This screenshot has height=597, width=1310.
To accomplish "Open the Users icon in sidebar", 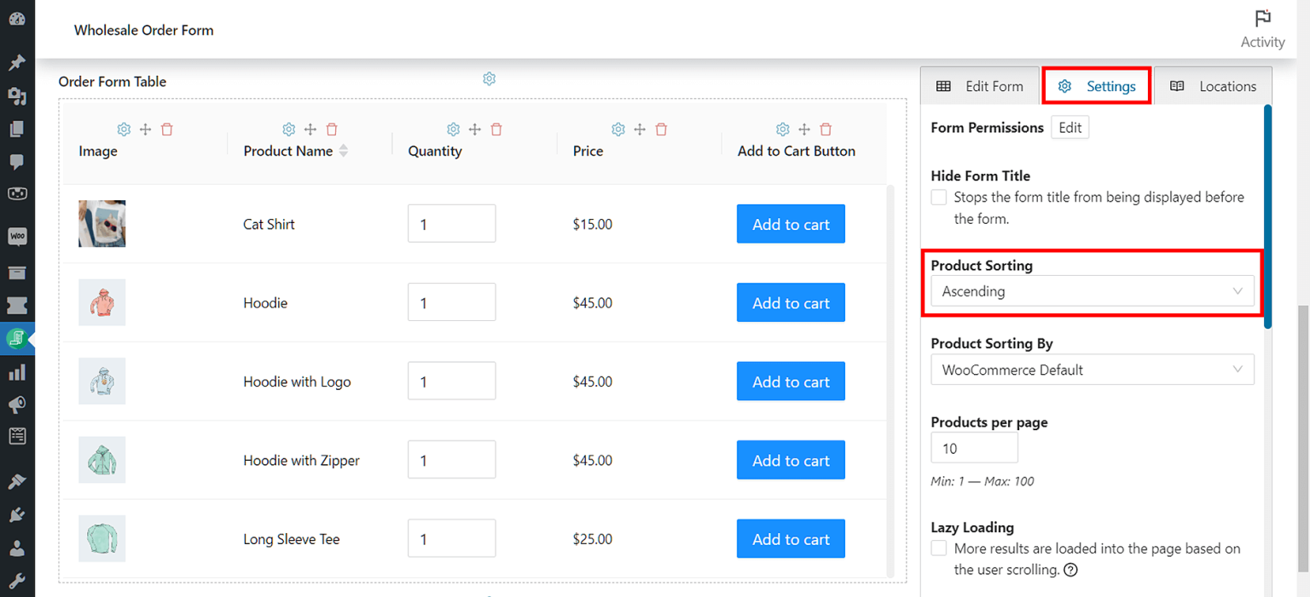I will click(17, 548).
